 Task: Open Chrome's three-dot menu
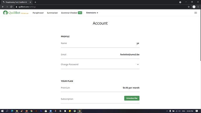(x=198, y=7)
